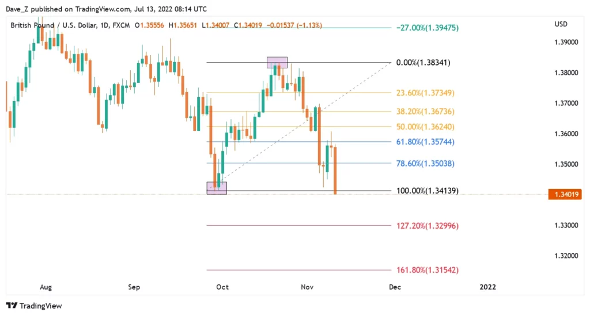Select the 78.60%(1.35038) level label
This screenshot has width=590, height=316.
point(426,163)
